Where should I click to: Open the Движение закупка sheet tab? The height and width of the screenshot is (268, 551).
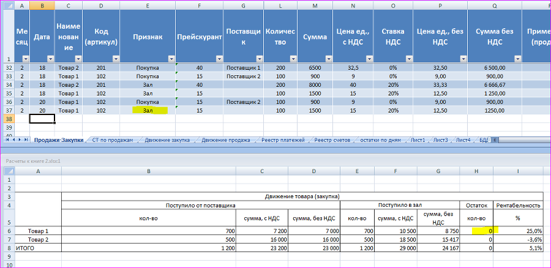(167, 140)
